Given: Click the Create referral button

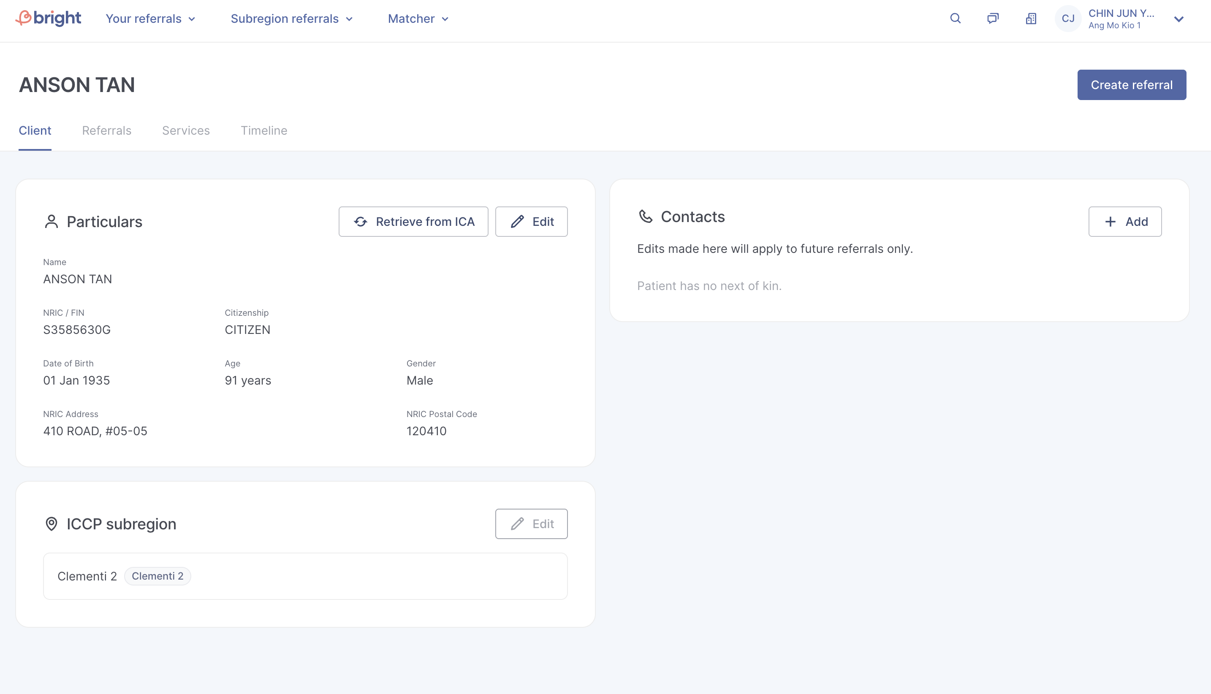Looking at the screenshot, I should 1131,85.
